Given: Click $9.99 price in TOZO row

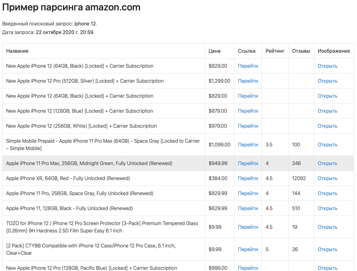Looking at the screenshot, I should 215,227.
